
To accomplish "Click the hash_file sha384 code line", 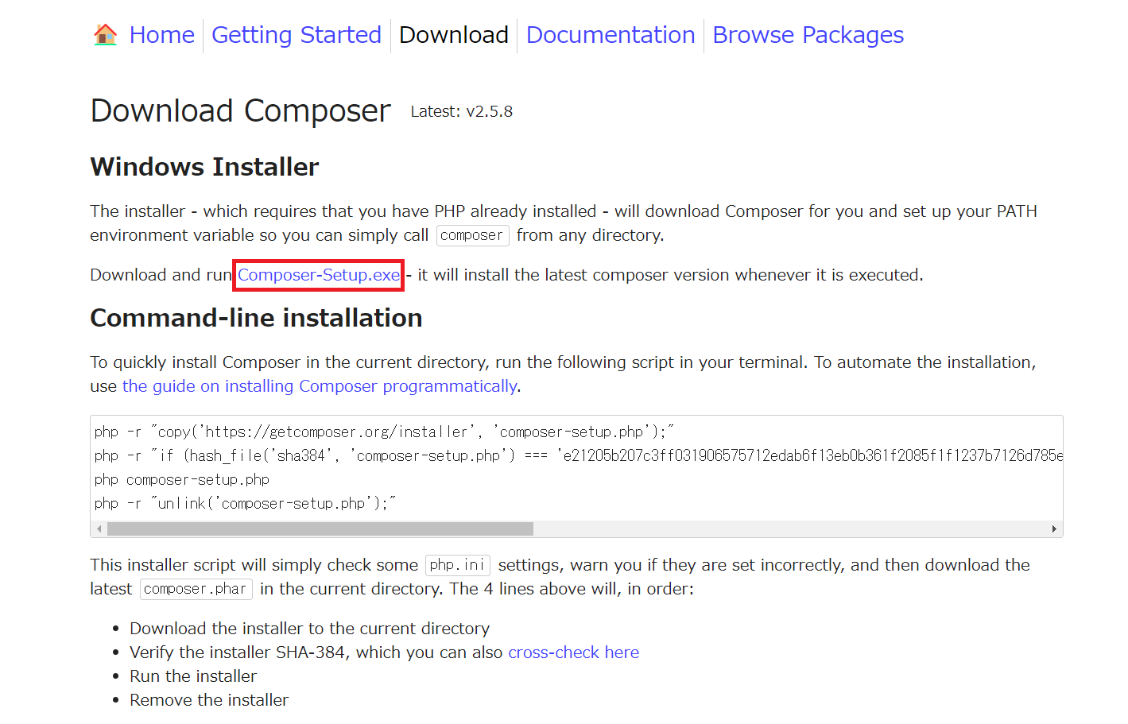I will pos(578,455).
